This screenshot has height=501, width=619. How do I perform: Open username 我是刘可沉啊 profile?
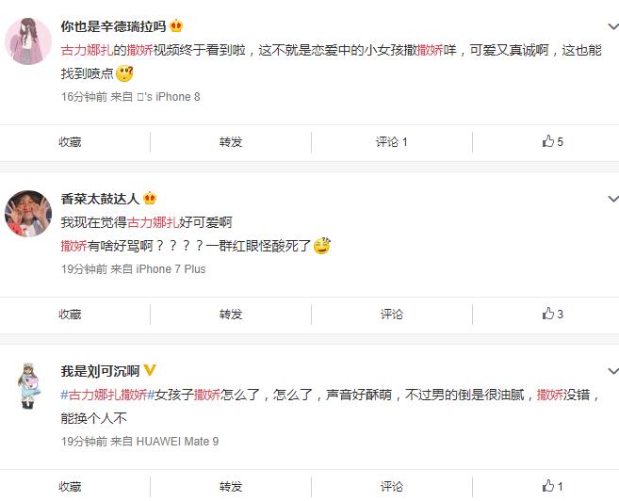(x=100, y=371)
